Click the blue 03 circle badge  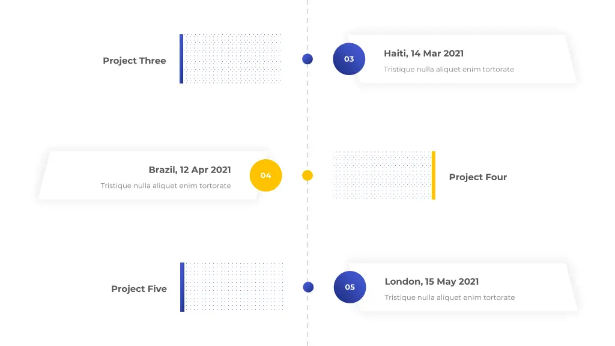coord(349,59)
